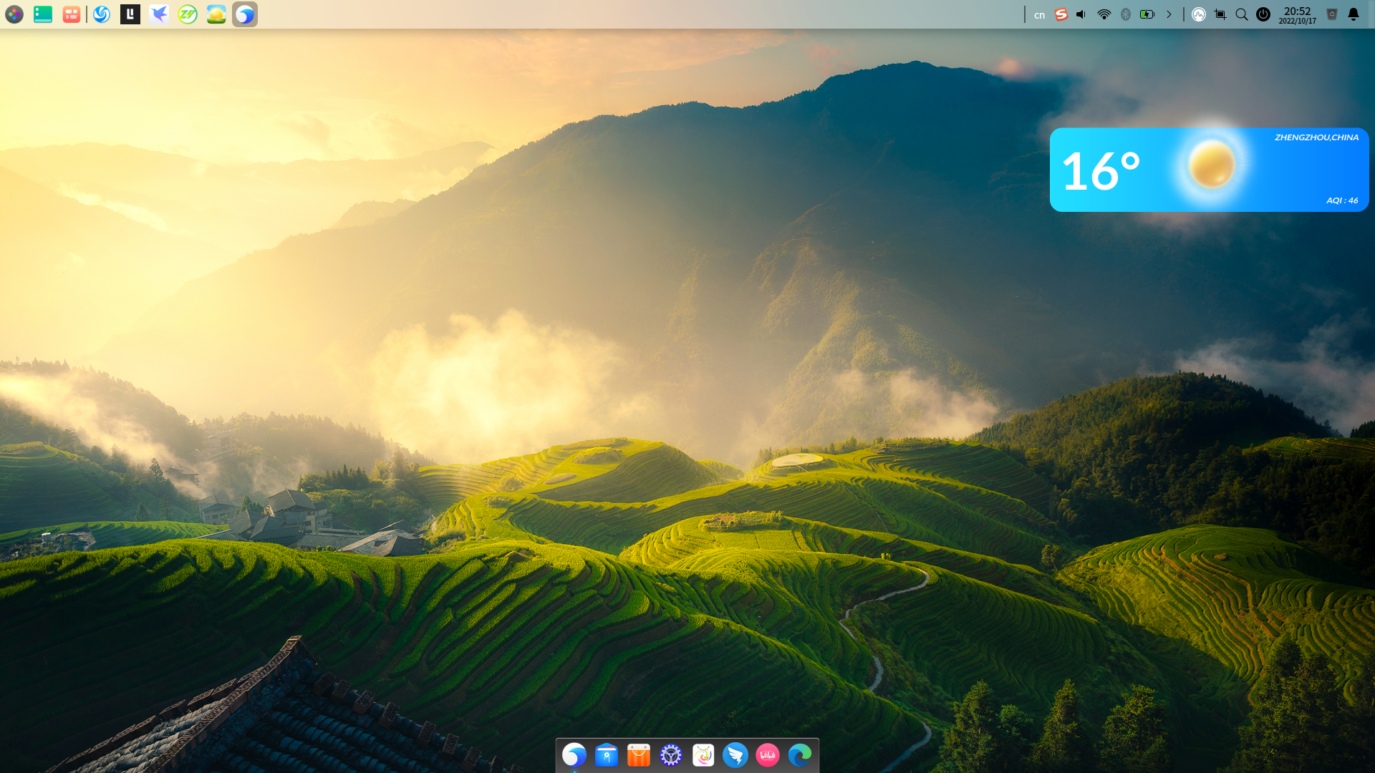Image resolution: width=1375 pixels, height=773 pixels.
Task: Open the bilibili app in the dock
Action: [x=768, y=755]
